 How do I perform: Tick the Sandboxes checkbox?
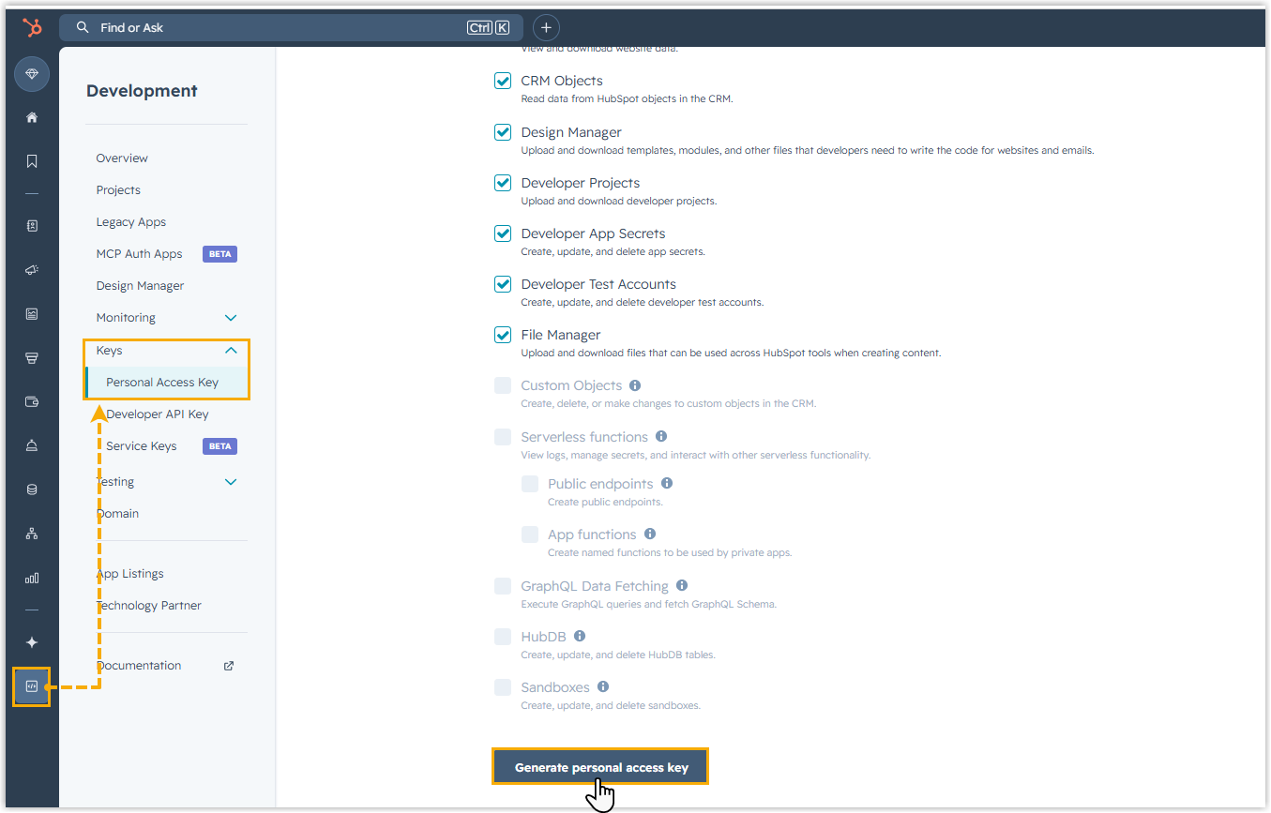[503, 687]
